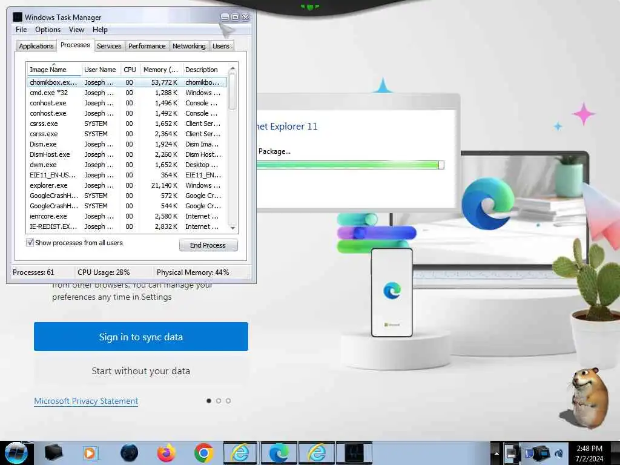Switch to the Applications tab
The image size is (620, 465).
tap(36, 46)
